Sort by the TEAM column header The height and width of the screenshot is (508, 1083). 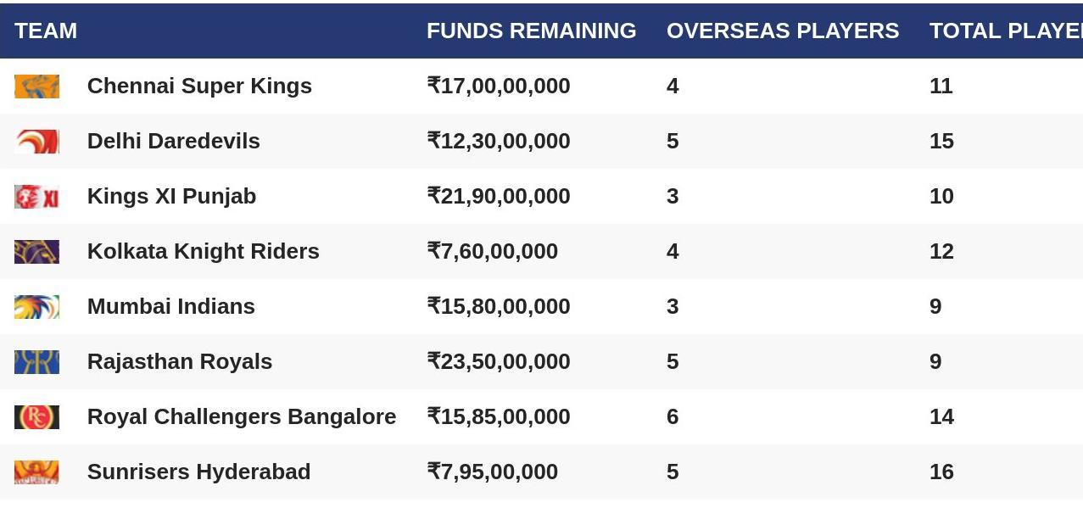pyautogui.click(x=46, y=31)
